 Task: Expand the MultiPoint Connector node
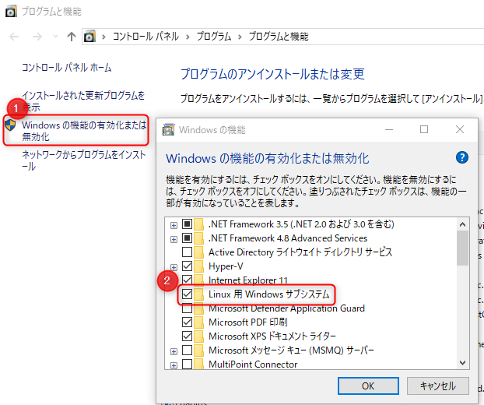[x=173, y=364]
